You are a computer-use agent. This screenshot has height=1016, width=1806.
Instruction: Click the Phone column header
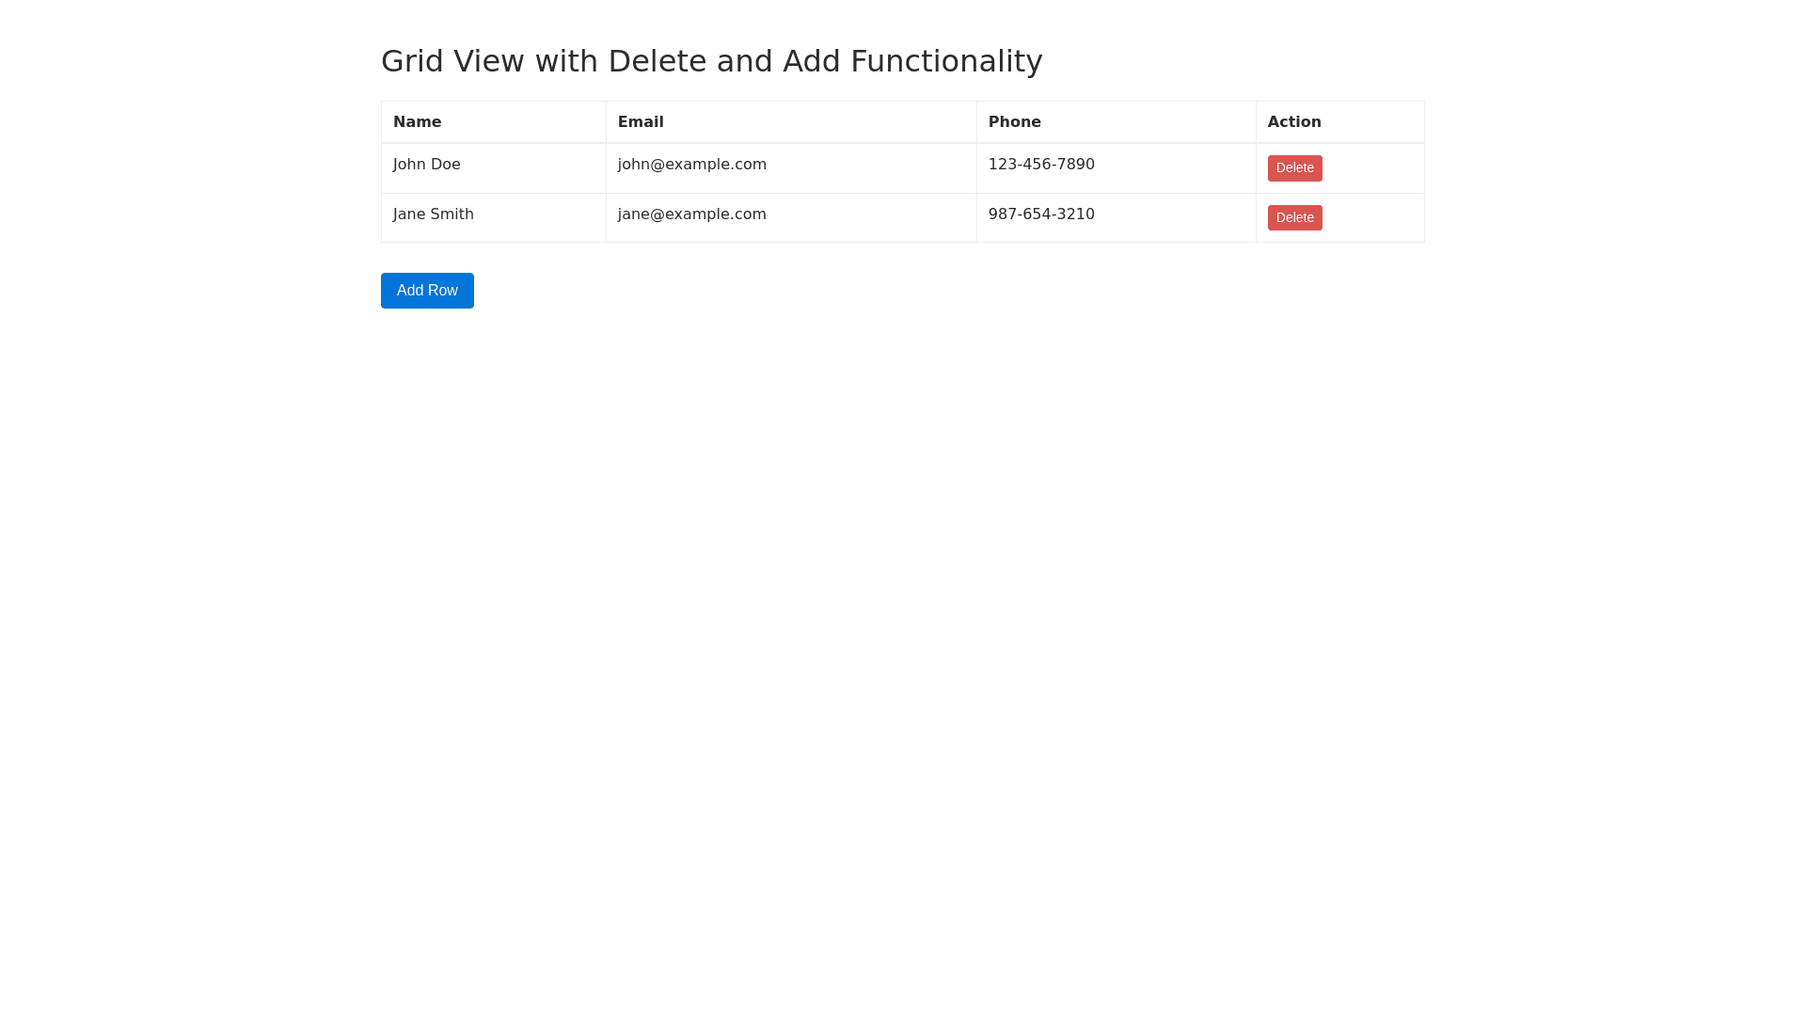click(1014, 122)
